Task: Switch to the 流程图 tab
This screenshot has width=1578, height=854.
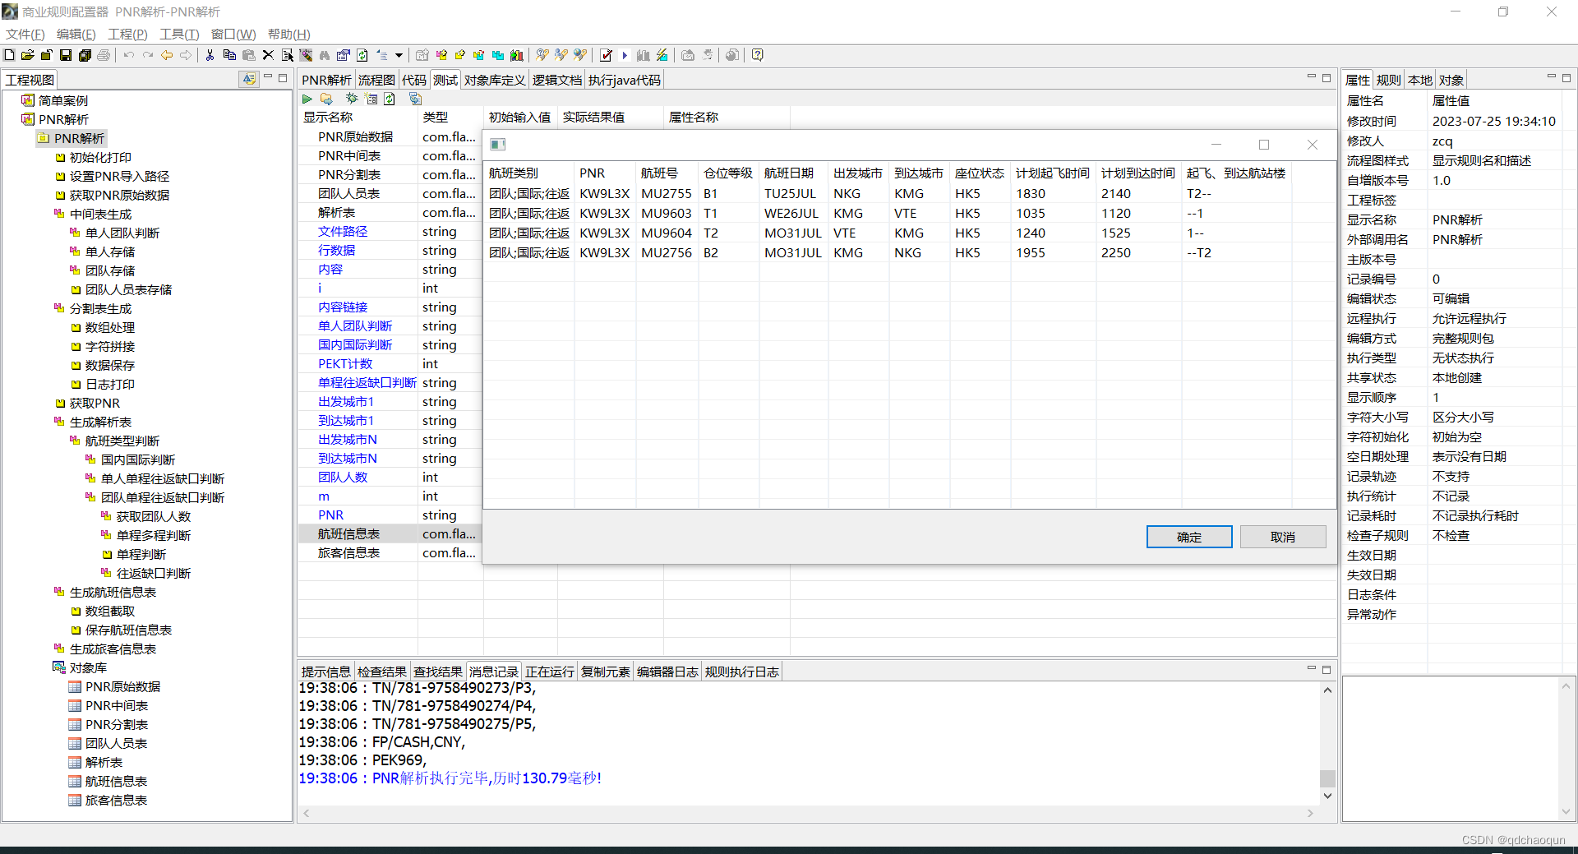Action: [376, 80]
